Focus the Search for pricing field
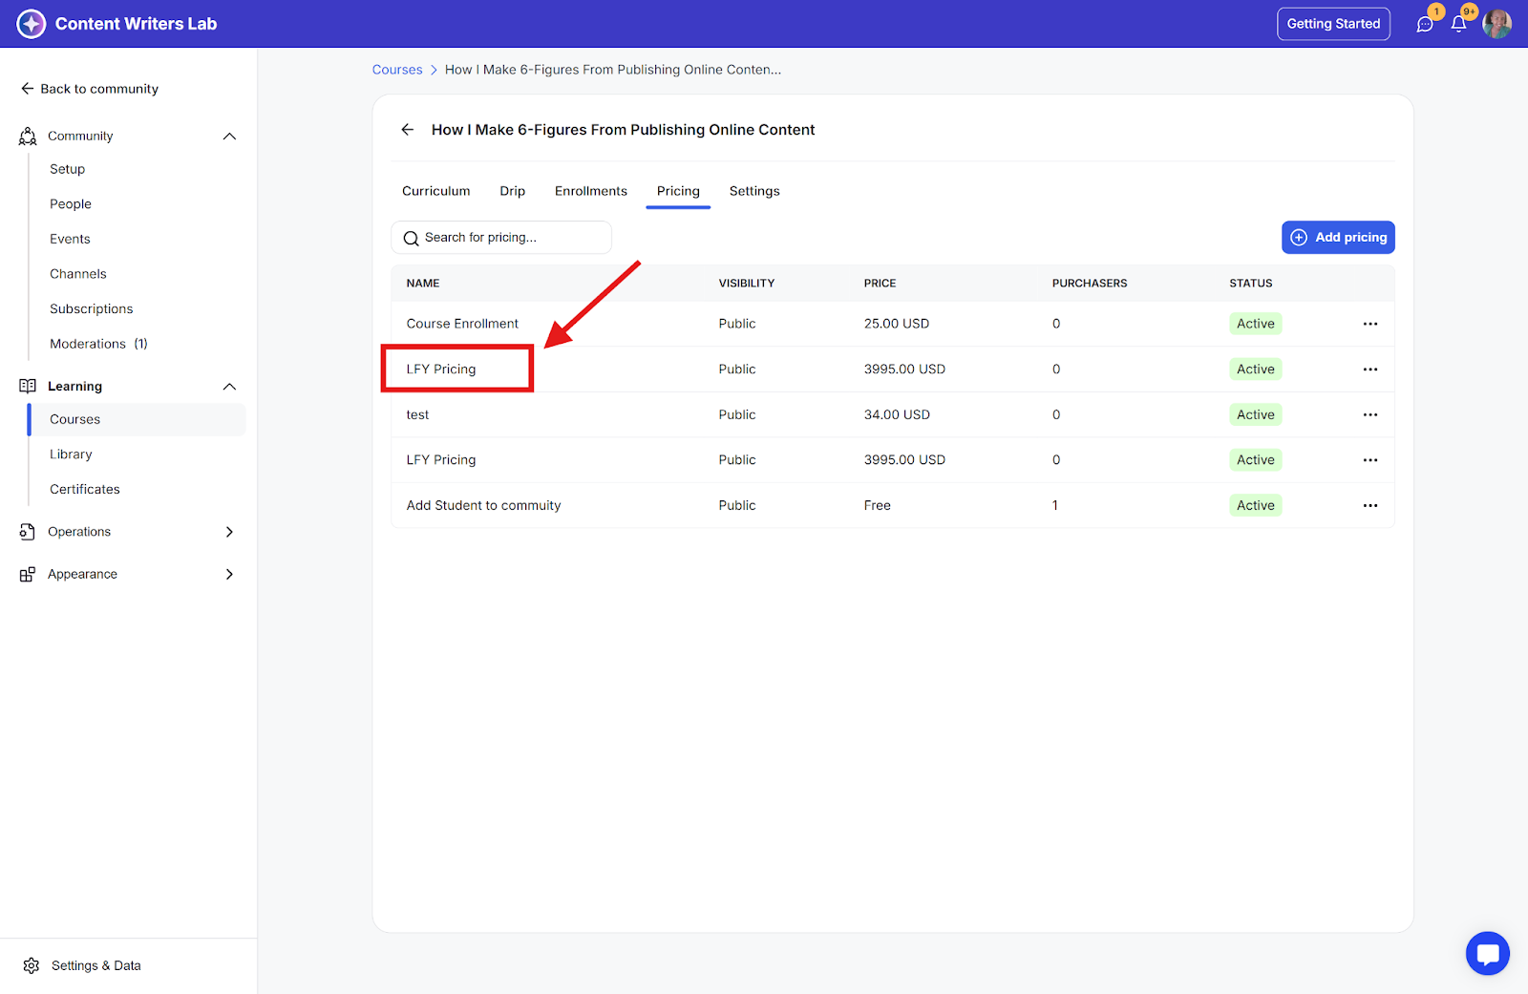This screenshot has width=1528, height=994. (511, 238)
